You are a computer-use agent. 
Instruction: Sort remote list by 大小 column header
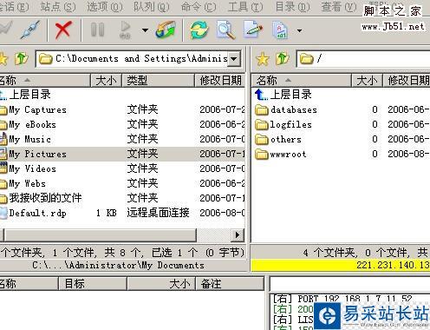pyautogui.click(x=367, y=80)
